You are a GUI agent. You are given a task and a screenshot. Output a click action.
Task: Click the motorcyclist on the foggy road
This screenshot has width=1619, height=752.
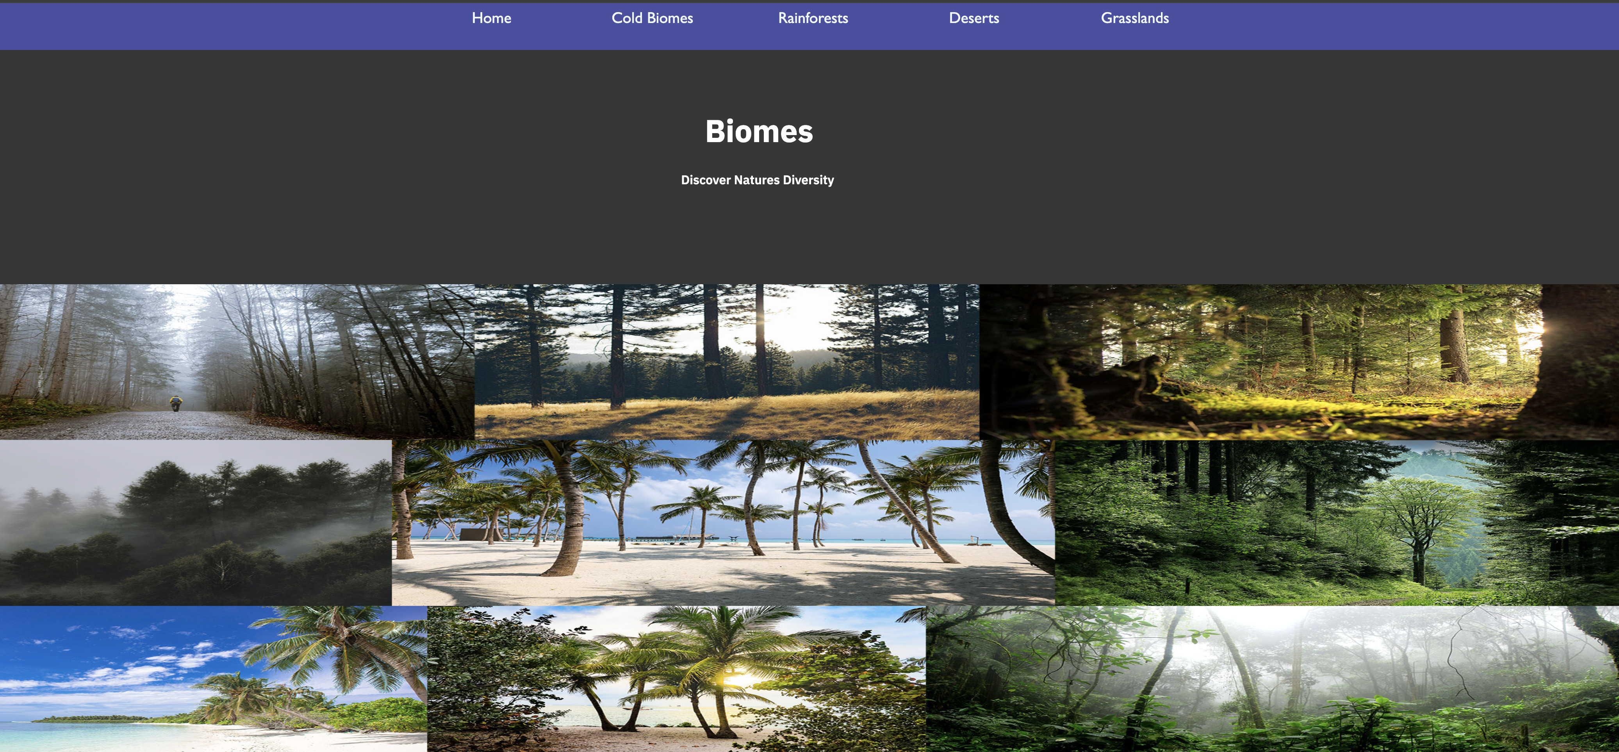pyautogui.click(x=176, y=403)
